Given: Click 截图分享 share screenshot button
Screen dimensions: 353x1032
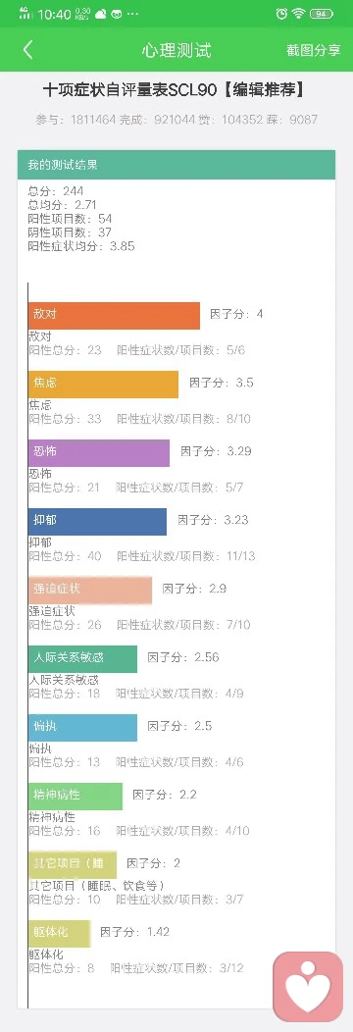Looking at the screenshot, I should (314, 50).
